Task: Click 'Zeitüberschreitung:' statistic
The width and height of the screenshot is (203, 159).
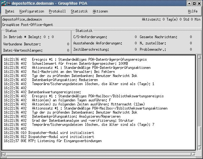Action: 91,49
